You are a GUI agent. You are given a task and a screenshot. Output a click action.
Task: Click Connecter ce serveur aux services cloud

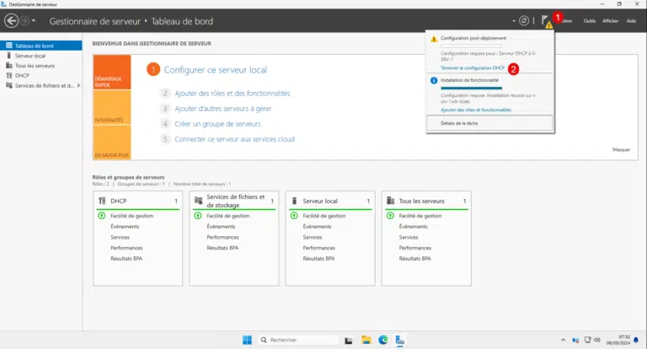tap(234, 139)
